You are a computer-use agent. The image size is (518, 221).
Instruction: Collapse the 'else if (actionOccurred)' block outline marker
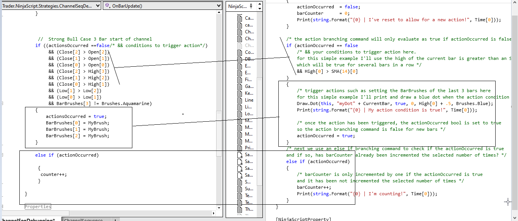[3, 155]
